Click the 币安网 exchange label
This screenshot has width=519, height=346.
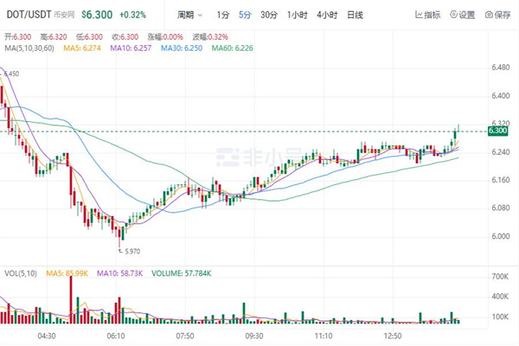[x=64, y=16]
